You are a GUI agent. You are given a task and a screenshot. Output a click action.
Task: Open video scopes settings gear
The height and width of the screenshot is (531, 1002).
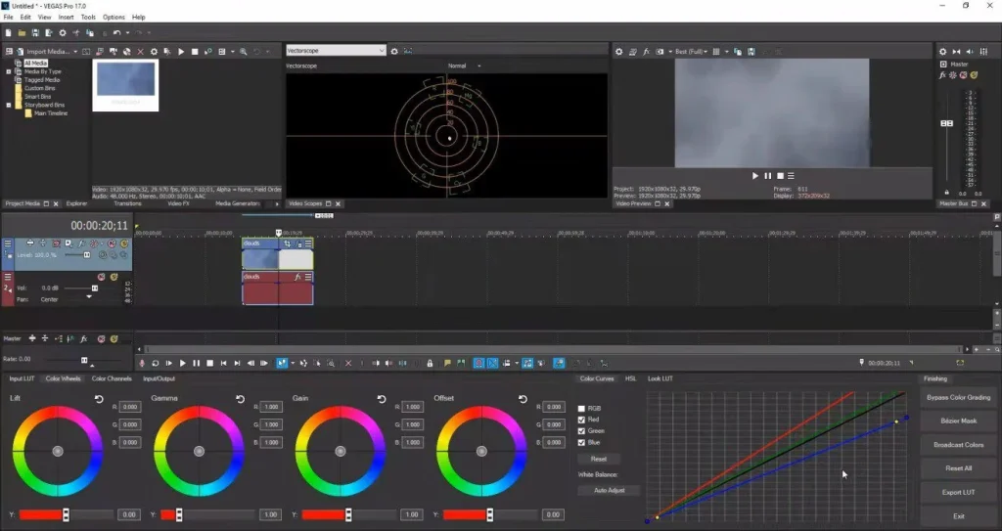click(394, 51)
